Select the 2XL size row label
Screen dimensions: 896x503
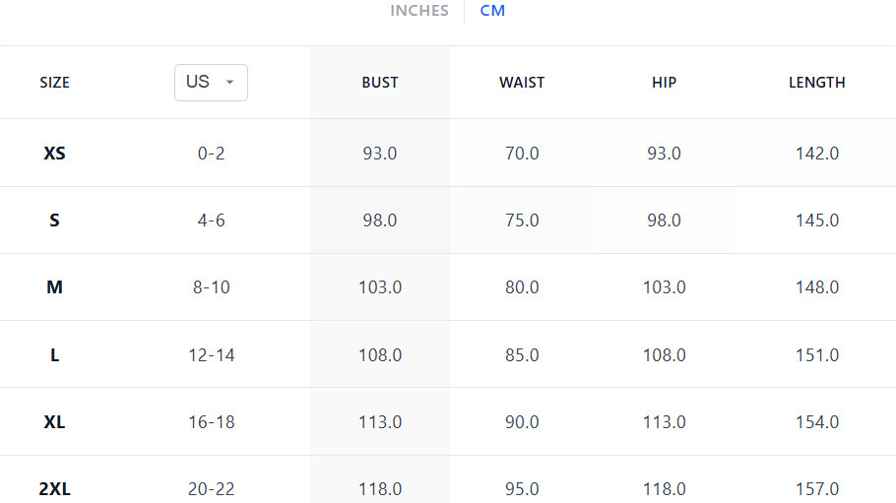pos(55,489)
